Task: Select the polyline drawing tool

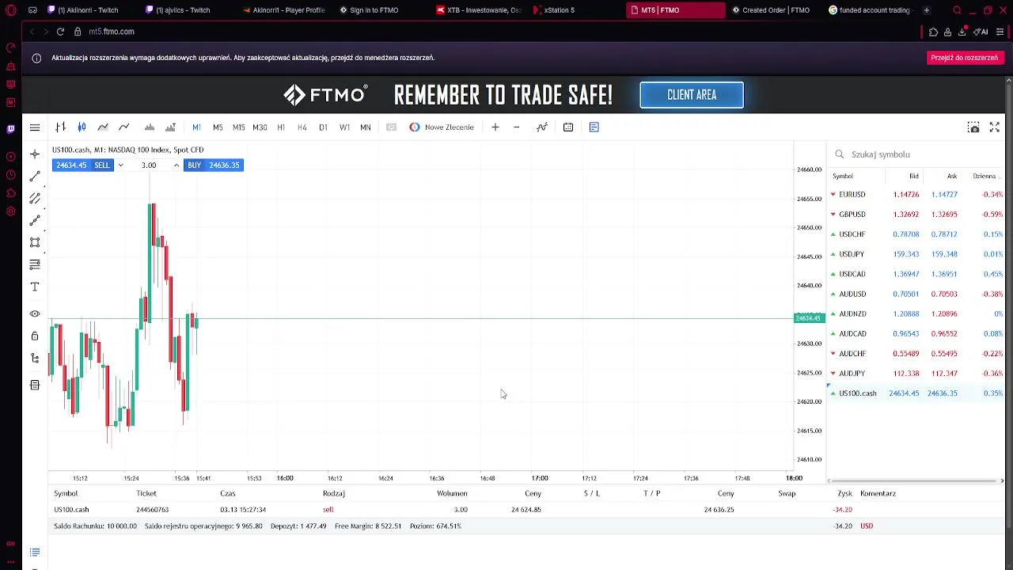Action: tap(35, 221)
